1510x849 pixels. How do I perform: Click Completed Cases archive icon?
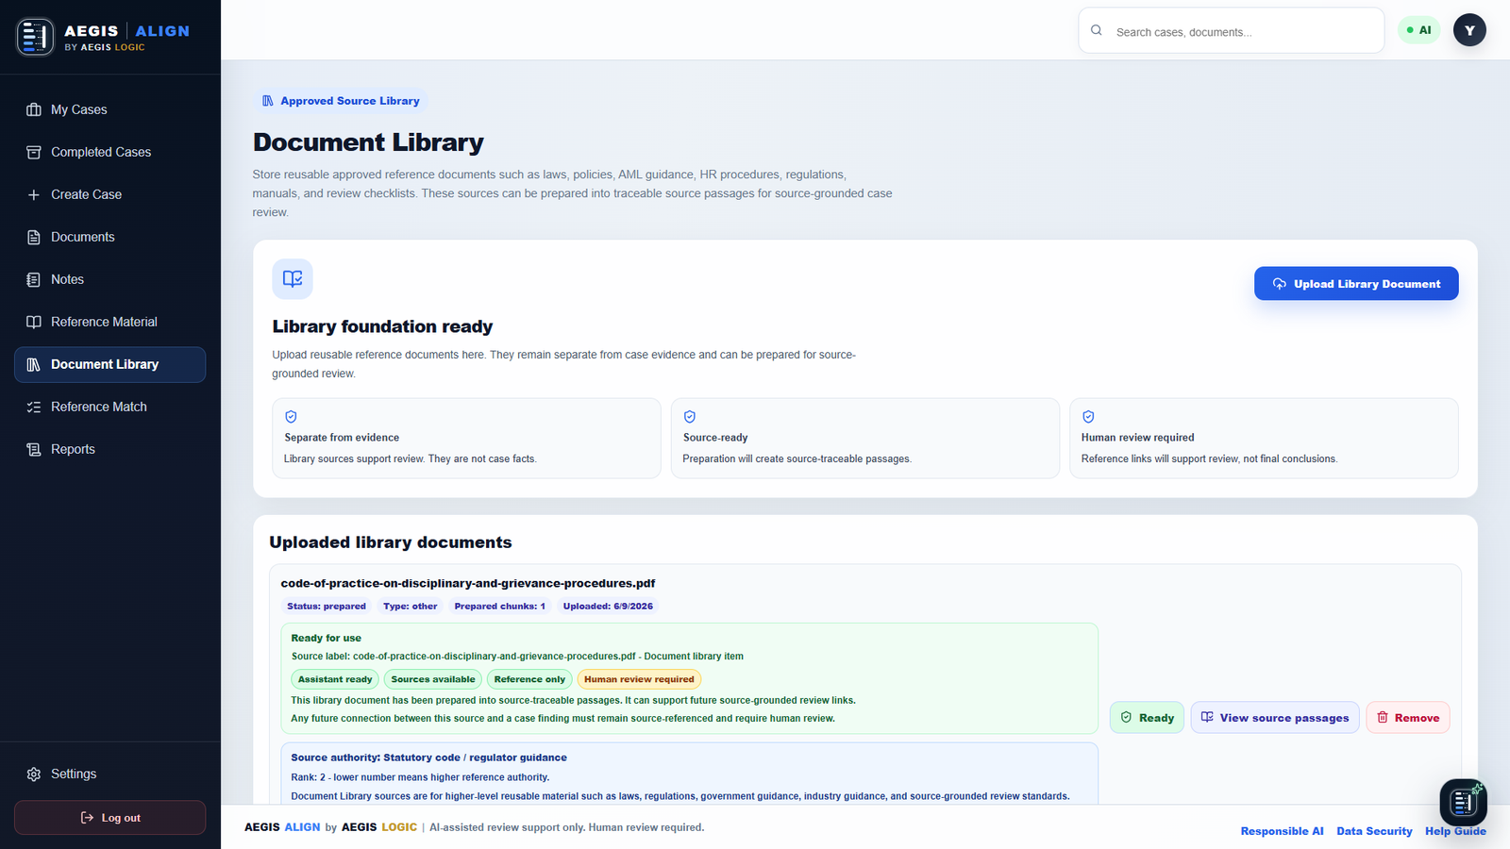click(x=34, y=152)
